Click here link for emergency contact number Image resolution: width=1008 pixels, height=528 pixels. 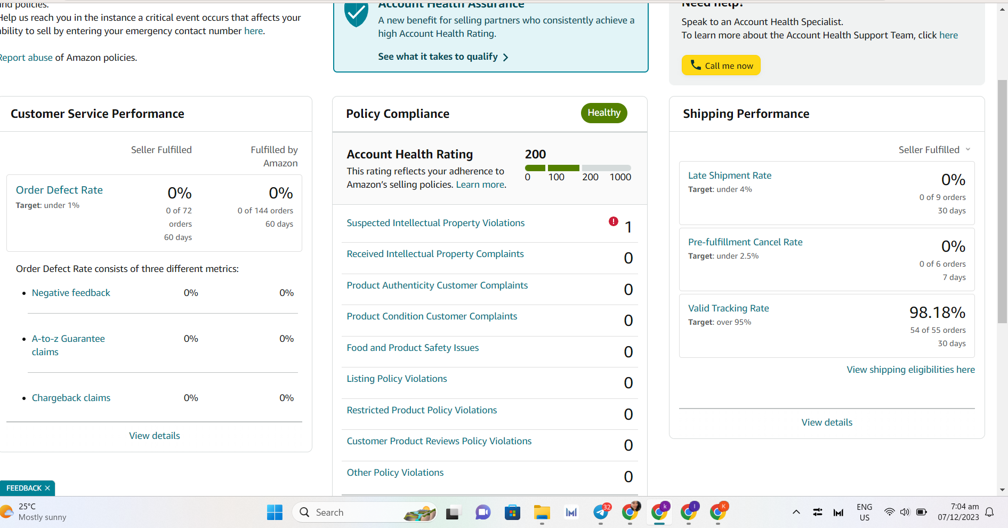pyautogui.click(x=253, y=31)
